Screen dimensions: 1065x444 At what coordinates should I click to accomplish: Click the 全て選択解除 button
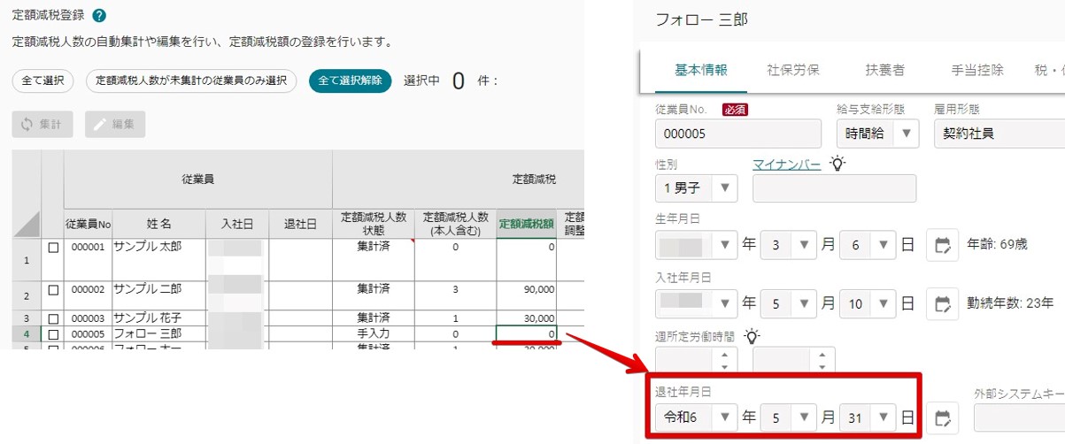pyautogui.click(x=350, y=80)
